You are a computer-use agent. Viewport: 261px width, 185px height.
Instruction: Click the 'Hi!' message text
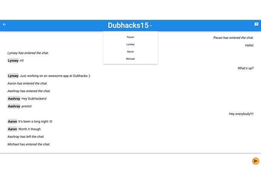(x=22, y=61)
